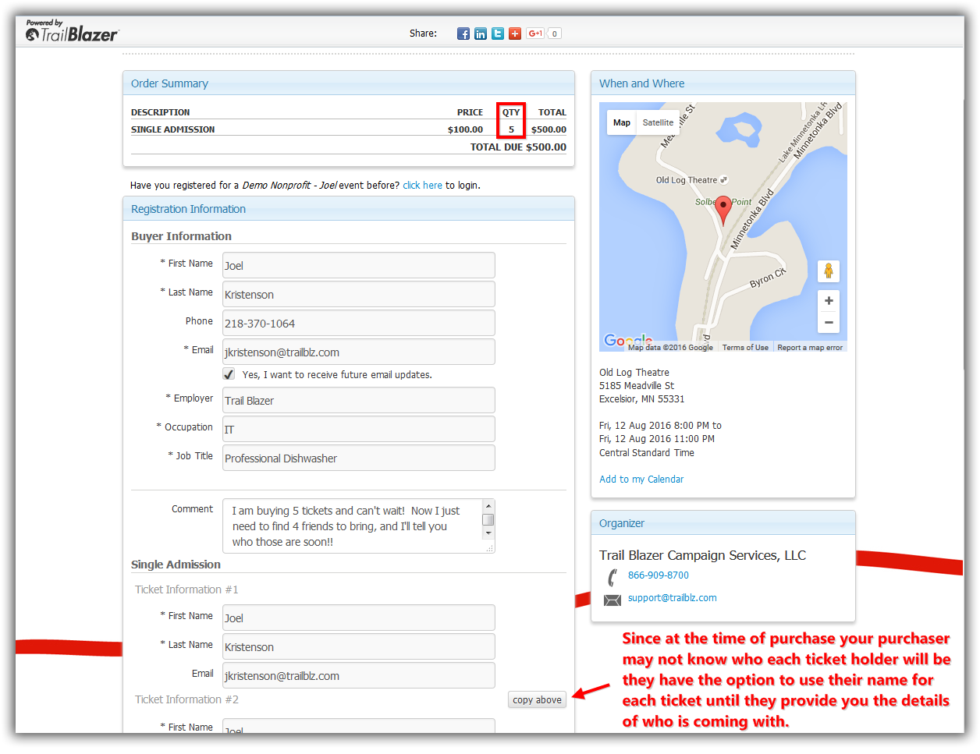Zoom in on the map
Viewport: 980px width, 754px height.
point(829,301)
